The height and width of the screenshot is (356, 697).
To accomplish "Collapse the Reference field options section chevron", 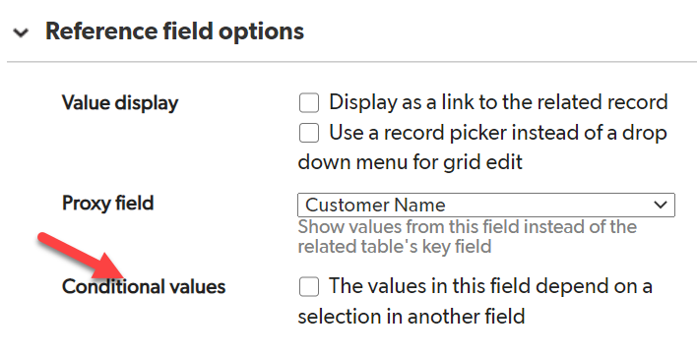I will click(x=21, y=32).
